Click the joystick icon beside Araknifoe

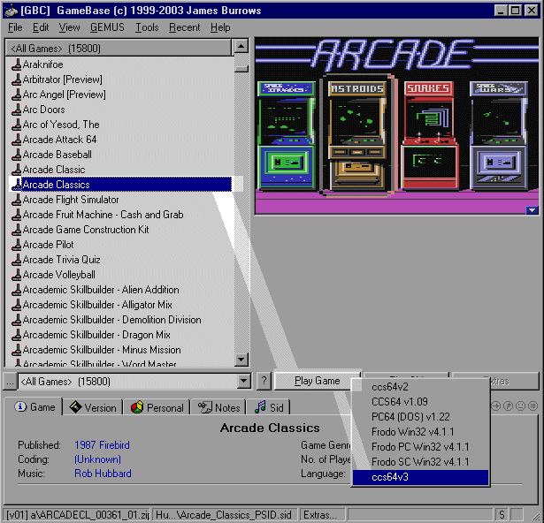[16, 64]
